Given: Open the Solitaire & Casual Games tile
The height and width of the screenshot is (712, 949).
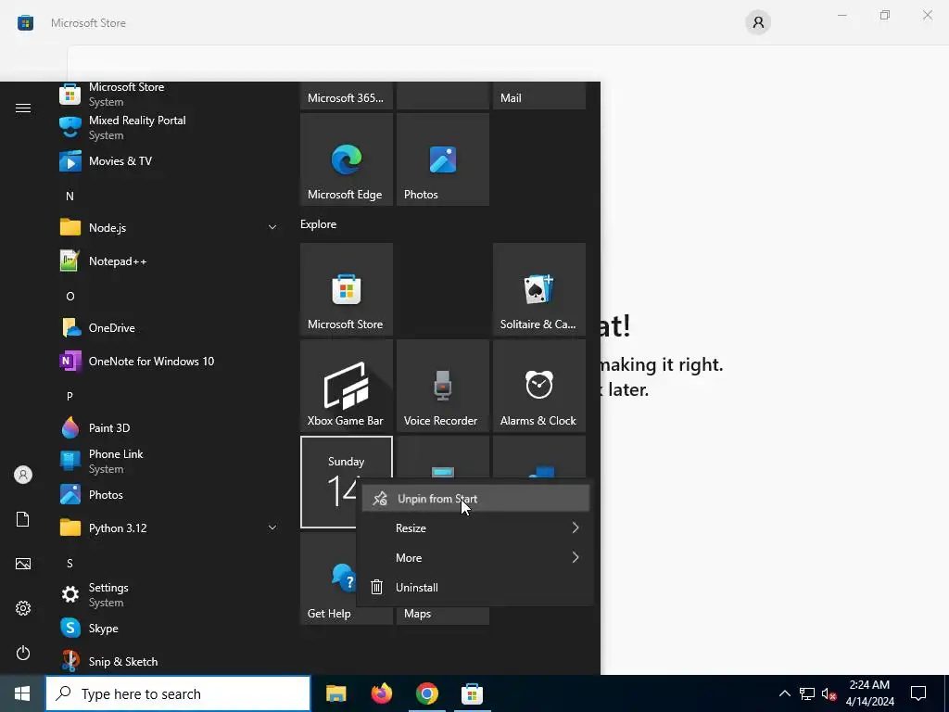Looking at the screenshot, I should (x=539, y=289).
